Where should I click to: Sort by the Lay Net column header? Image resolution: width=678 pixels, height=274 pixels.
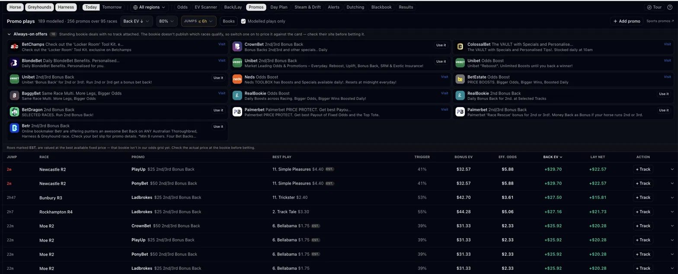click(x=598, y=157)
